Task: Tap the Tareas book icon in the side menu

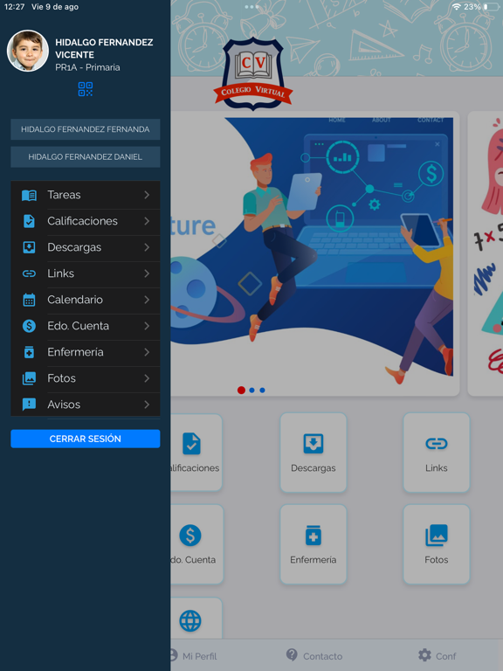Action: pos(29,195)
